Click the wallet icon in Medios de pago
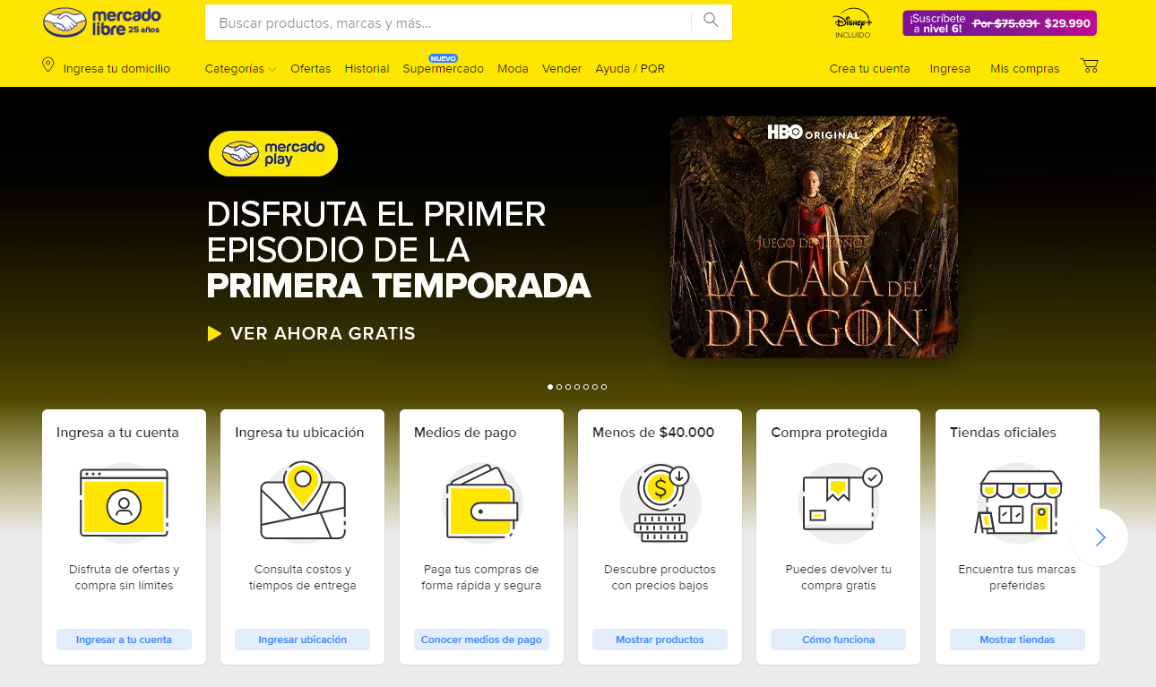The image size is (1156, 687). 482,502
